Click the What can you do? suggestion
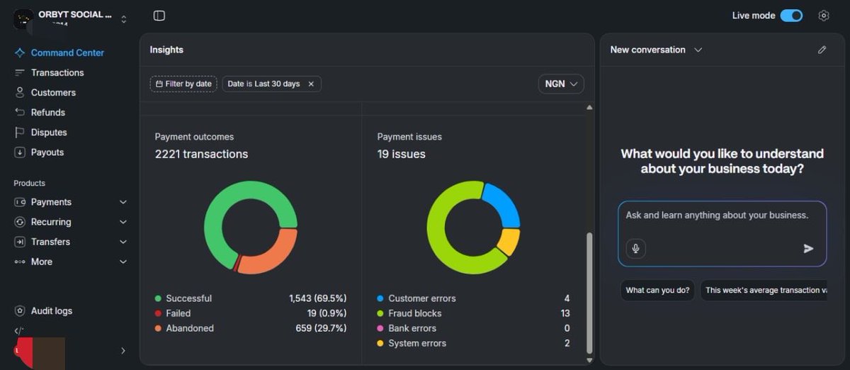 tap(657, 291)
